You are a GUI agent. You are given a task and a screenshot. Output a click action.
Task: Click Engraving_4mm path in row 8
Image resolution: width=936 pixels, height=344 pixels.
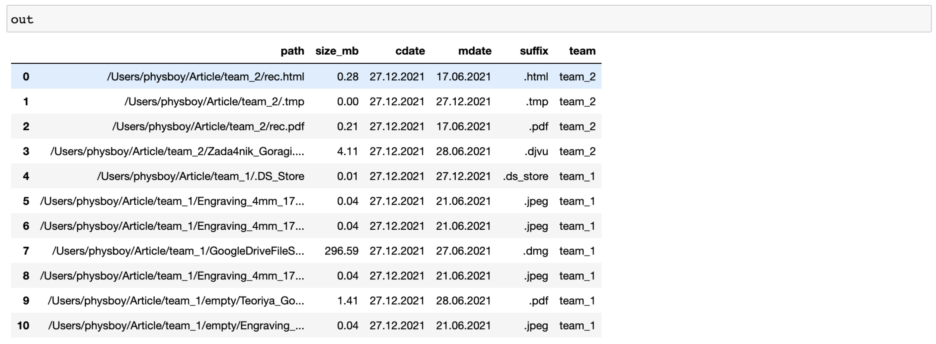[x=172, y=276]
